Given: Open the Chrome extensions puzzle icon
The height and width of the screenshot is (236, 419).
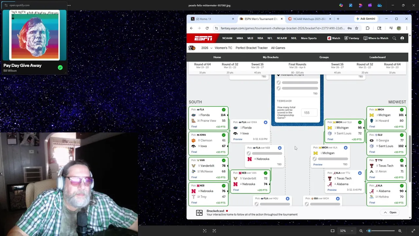Looking at the screenshot, I should 368,28.
